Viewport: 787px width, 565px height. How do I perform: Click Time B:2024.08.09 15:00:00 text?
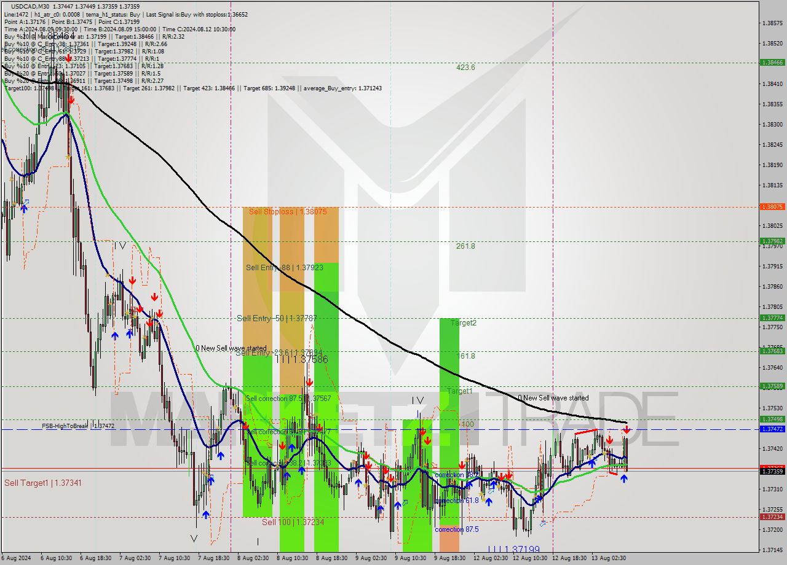[120, 29]
